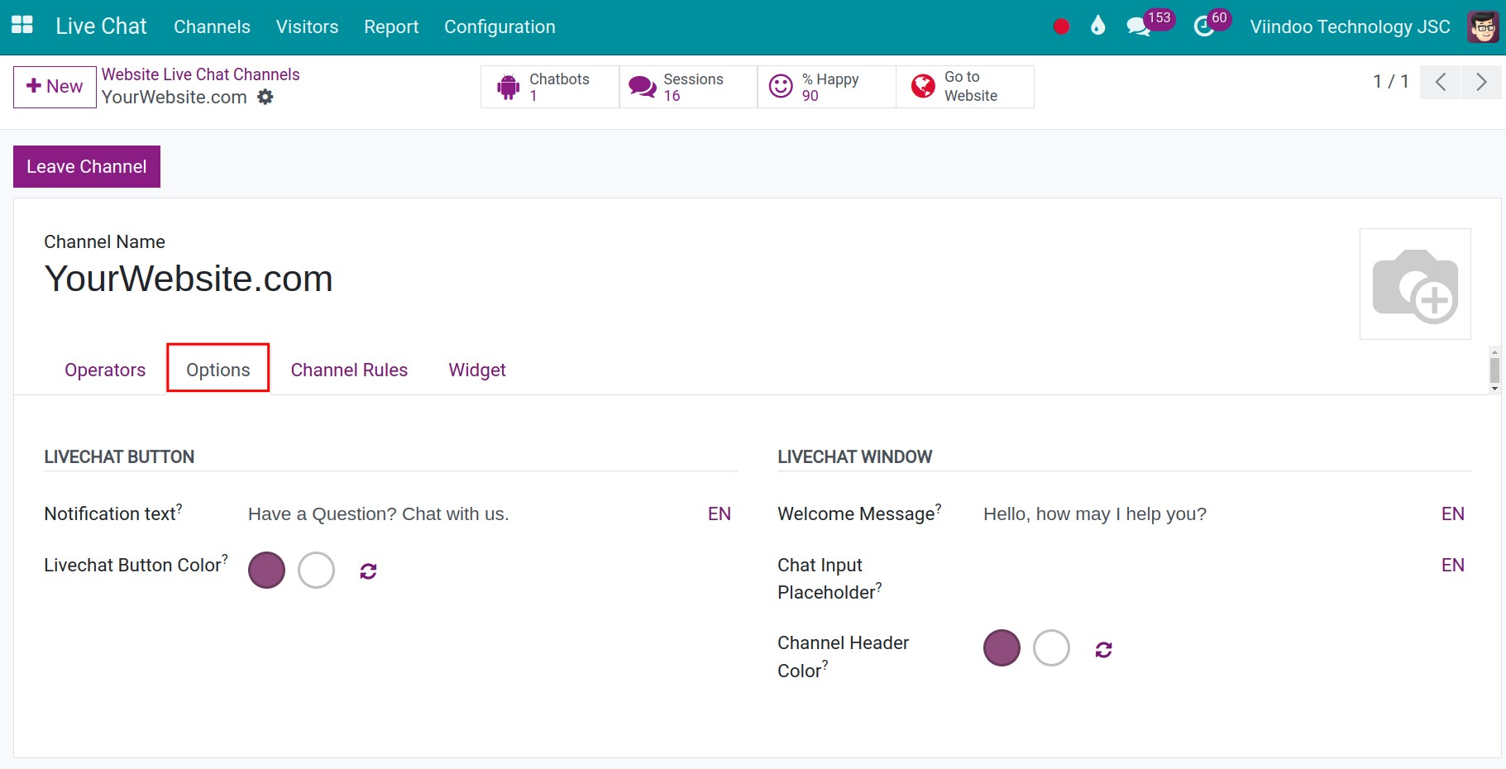Screen dimensions: 1506x769
Task: Reset Livechat Button Color with refresh icon
Action: coord(367,570)
